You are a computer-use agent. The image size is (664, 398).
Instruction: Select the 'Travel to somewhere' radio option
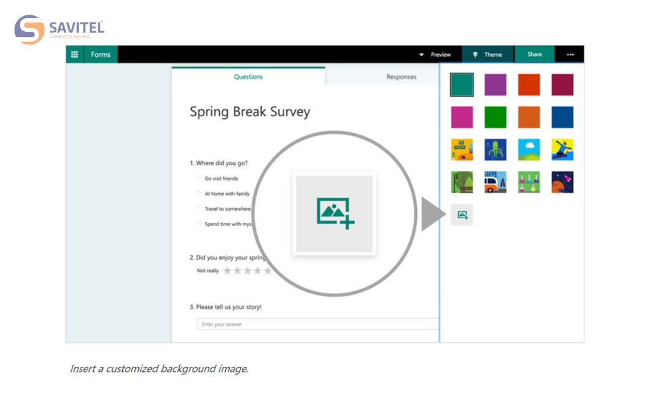point(199,209)
